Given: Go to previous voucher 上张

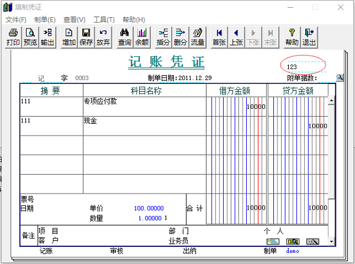Looking at the screenshot, I should (236, 37).
